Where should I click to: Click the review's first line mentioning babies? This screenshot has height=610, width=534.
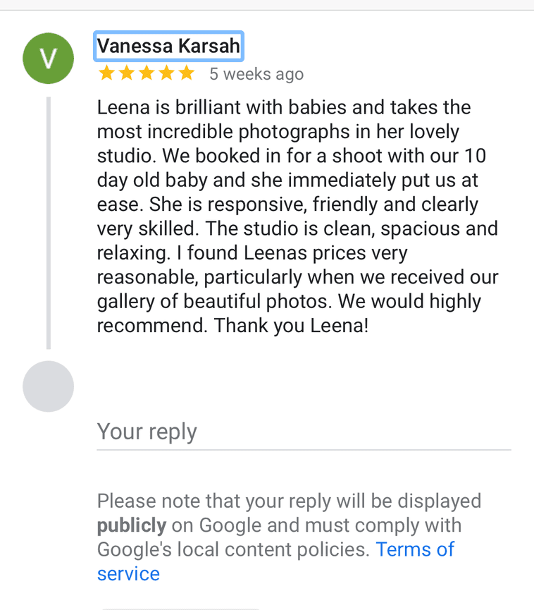click(x=283, y=108)
